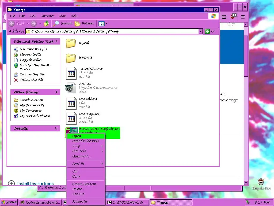Image resolution: width=274 pixels, height=206 pixels.
Task: Choose Delete in the context menu
Action: (x=86, y=189)
